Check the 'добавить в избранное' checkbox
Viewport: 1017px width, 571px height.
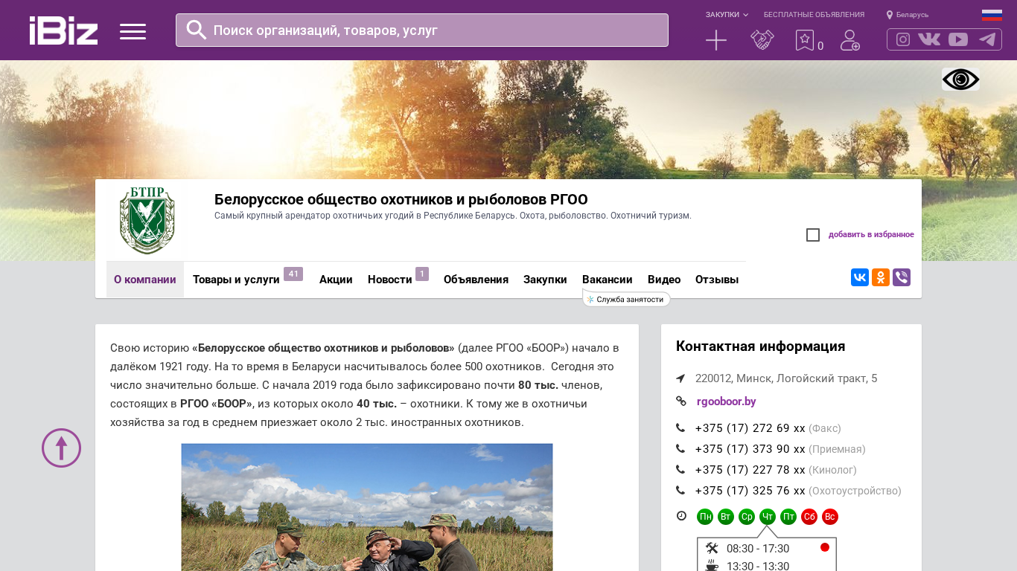click(x=813, y=235)
